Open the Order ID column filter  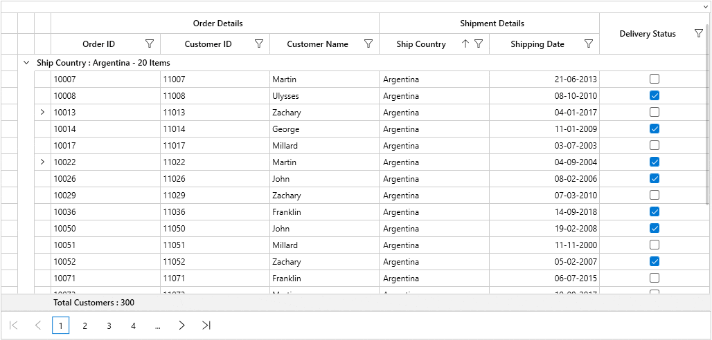pyautogui.click(x=150, y=44)
